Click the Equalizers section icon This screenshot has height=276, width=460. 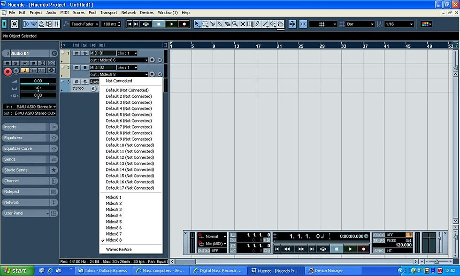pyautogui.click(x=54, y=138)
